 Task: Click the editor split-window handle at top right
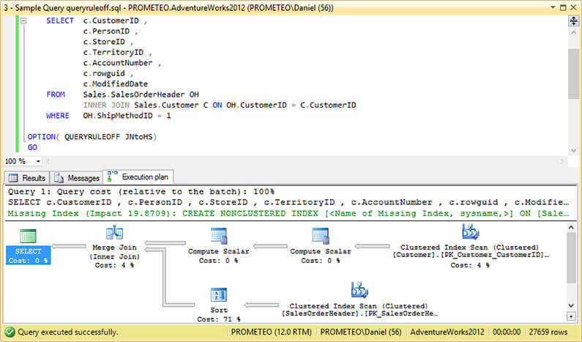click(x=574, y=21)
